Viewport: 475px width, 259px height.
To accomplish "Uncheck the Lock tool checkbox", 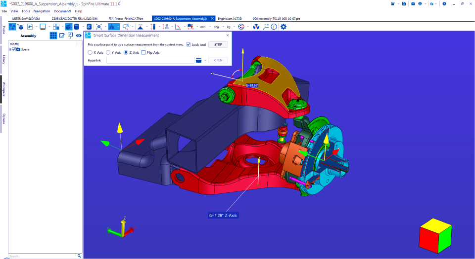I will 189,44.
